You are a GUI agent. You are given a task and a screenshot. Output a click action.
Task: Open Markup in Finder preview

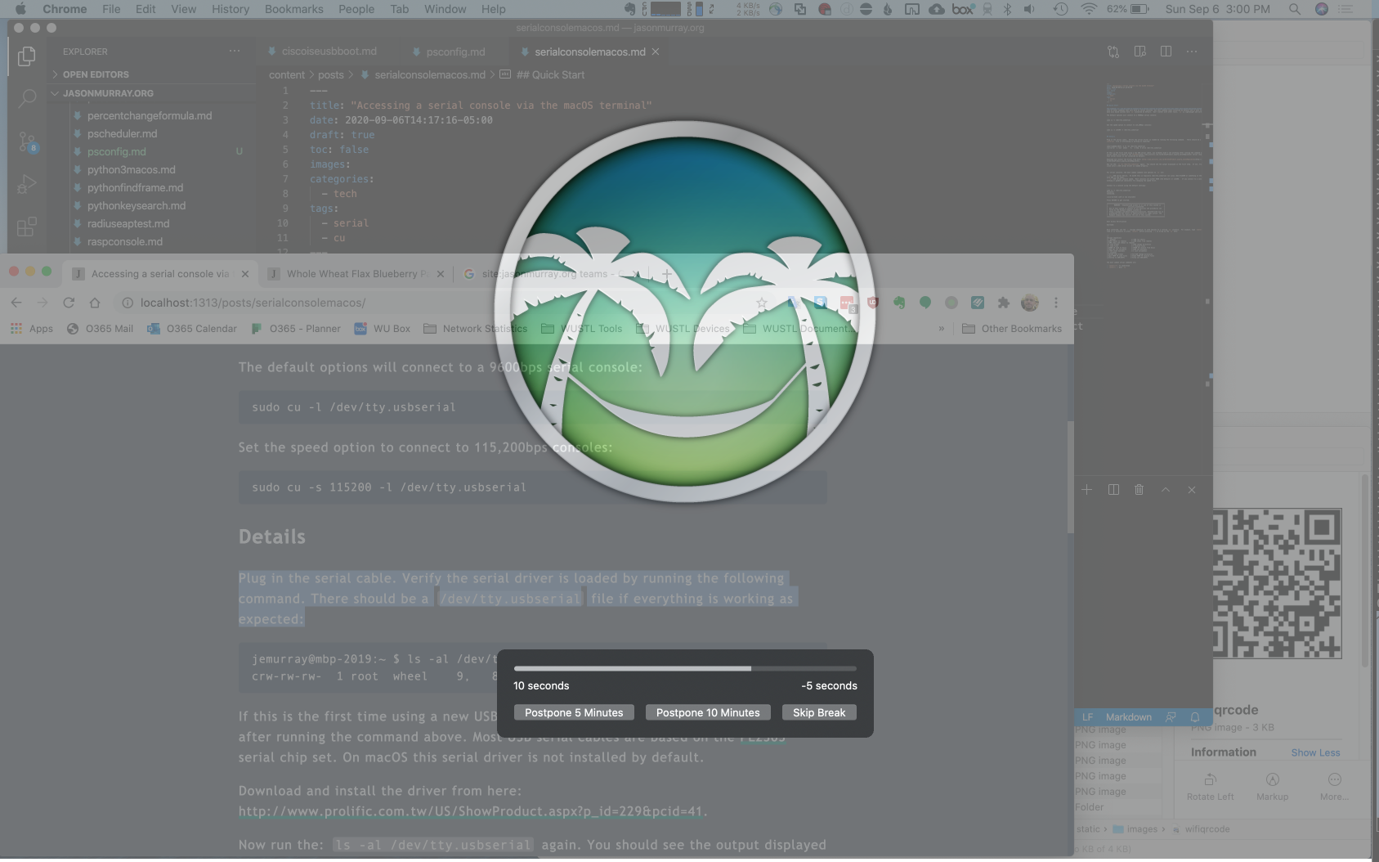[x=1272, y=787]
